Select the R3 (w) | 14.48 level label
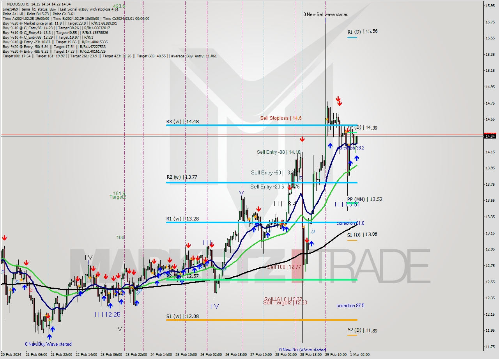 click(182, 122)
